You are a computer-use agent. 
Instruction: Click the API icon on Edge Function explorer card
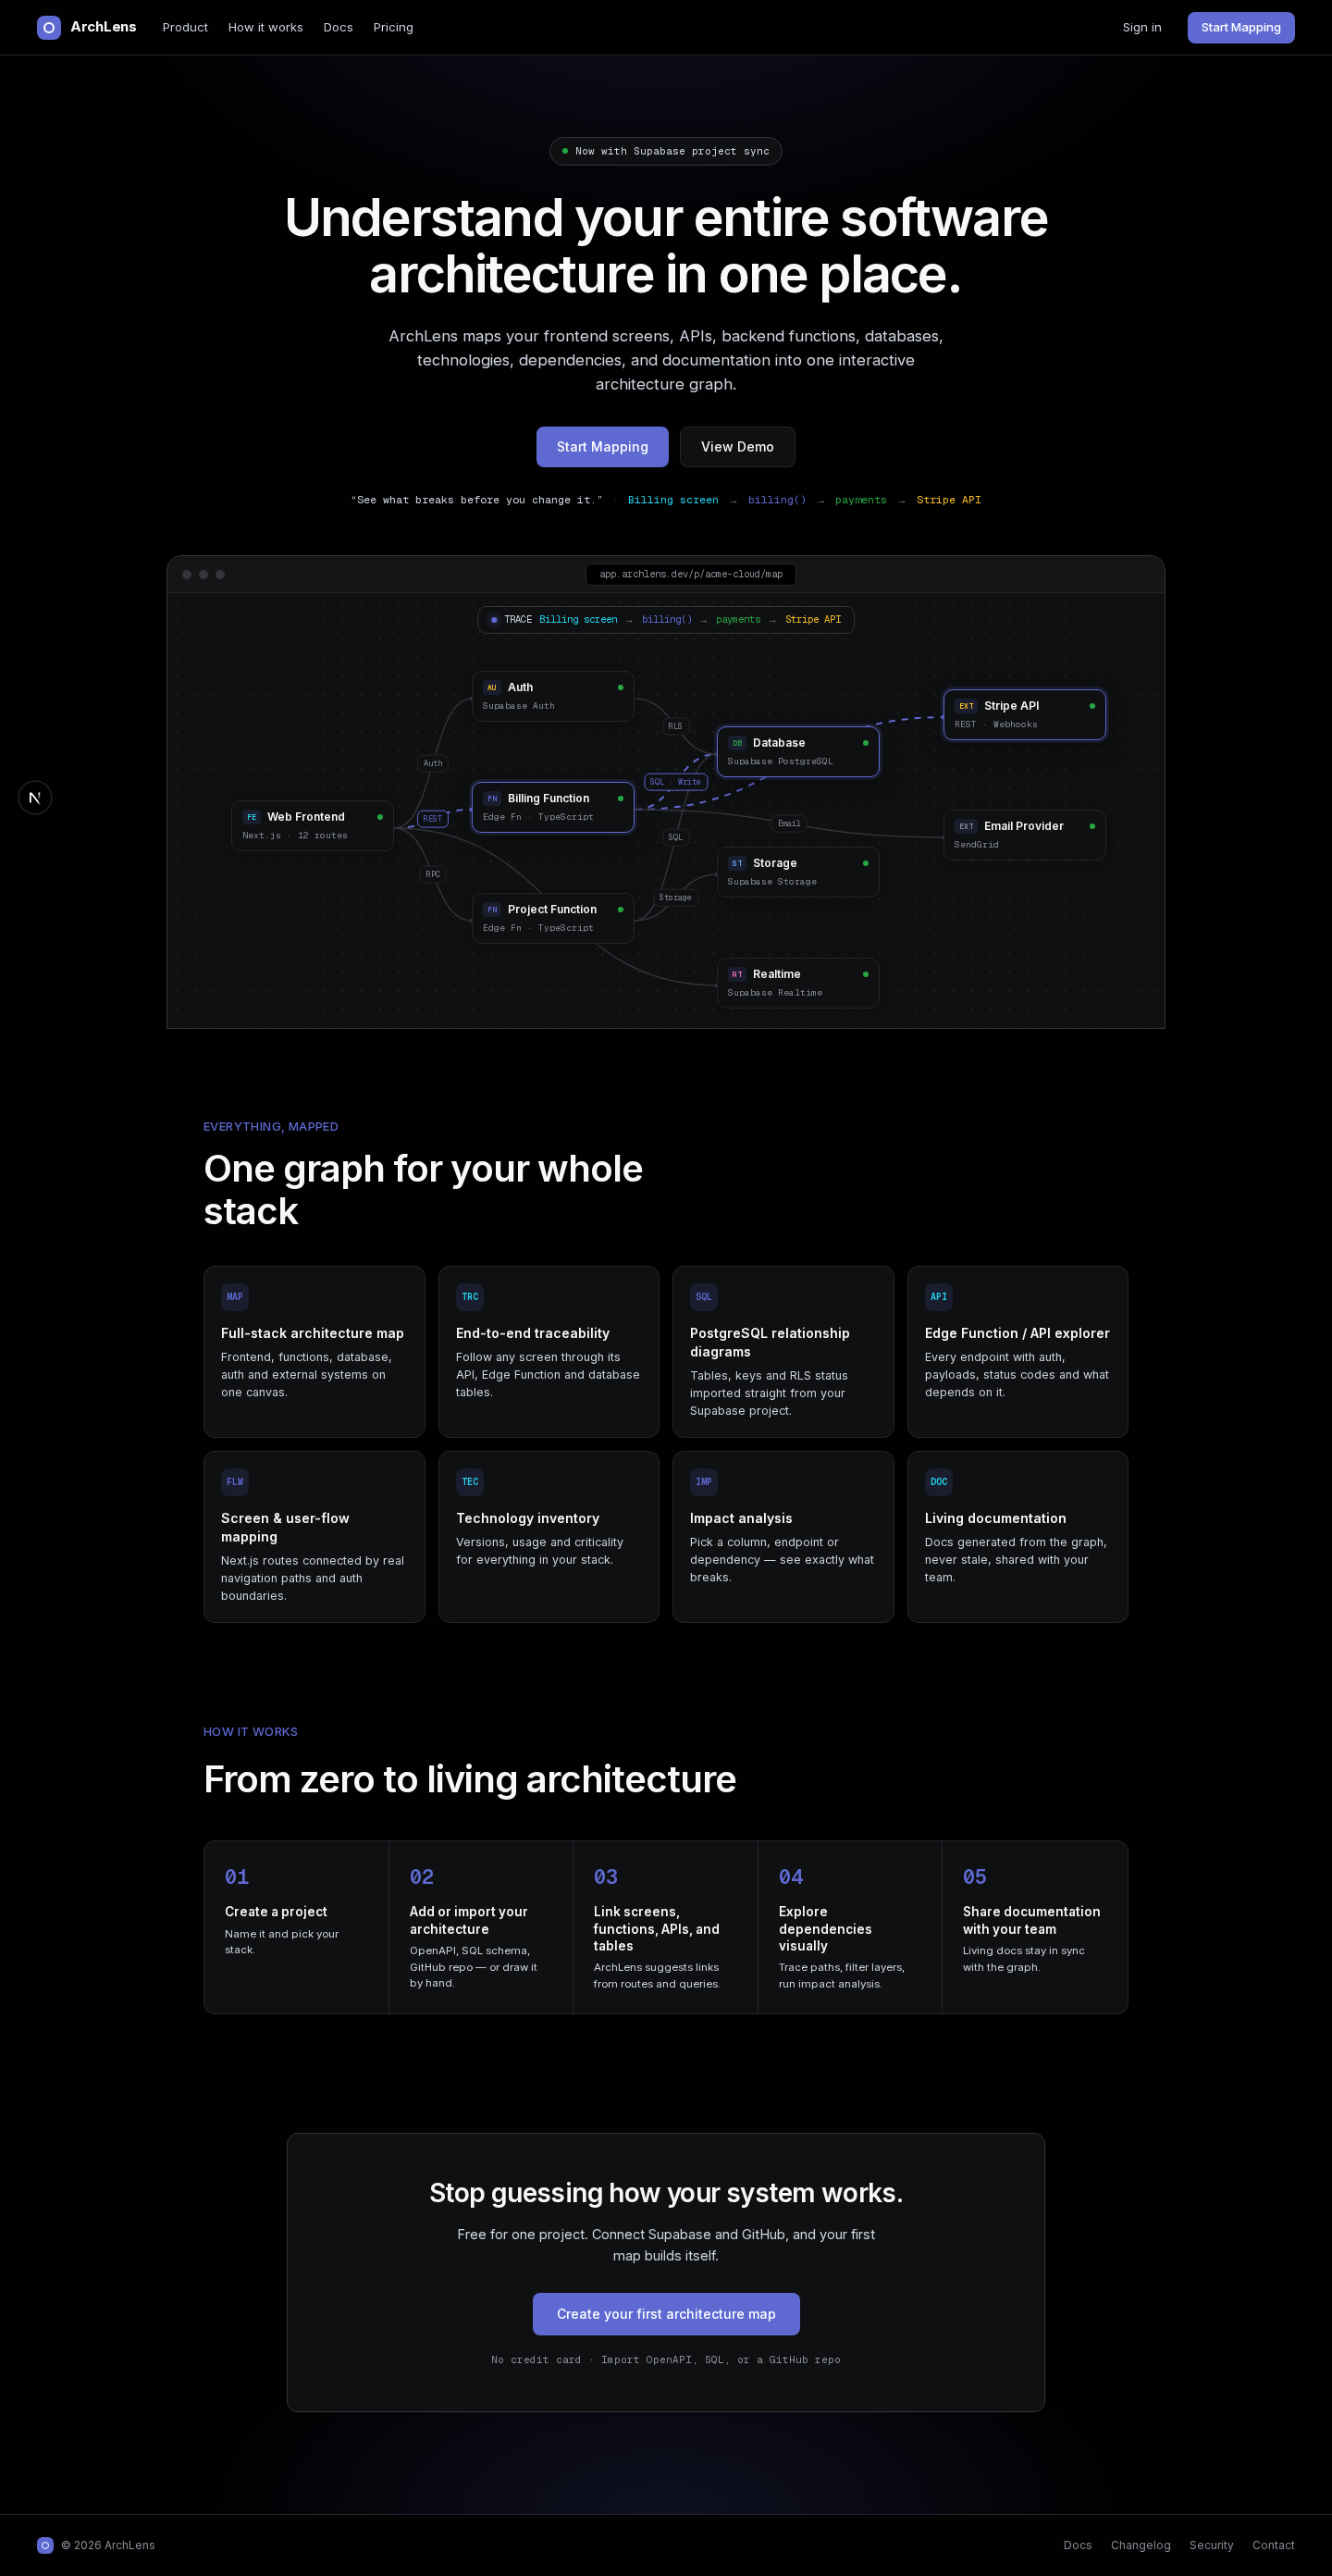click(939, 1297)
